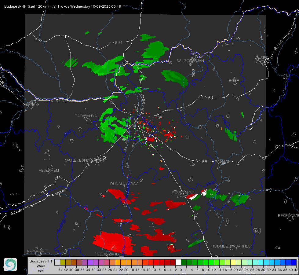Click the swirl logo icon beside the legend
The image size is (299, 275).
point(10,265)
